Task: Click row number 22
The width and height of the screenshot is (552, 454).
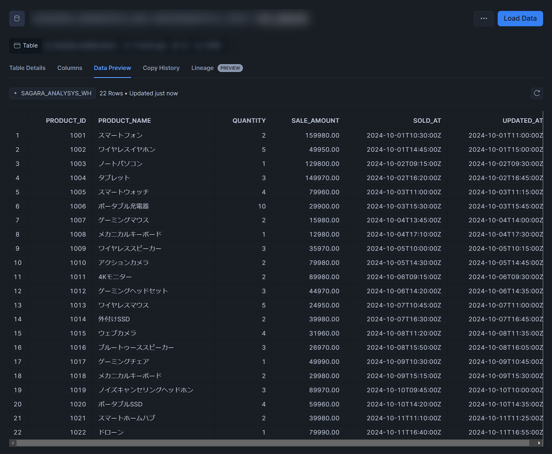Action: tap(17, 432)
